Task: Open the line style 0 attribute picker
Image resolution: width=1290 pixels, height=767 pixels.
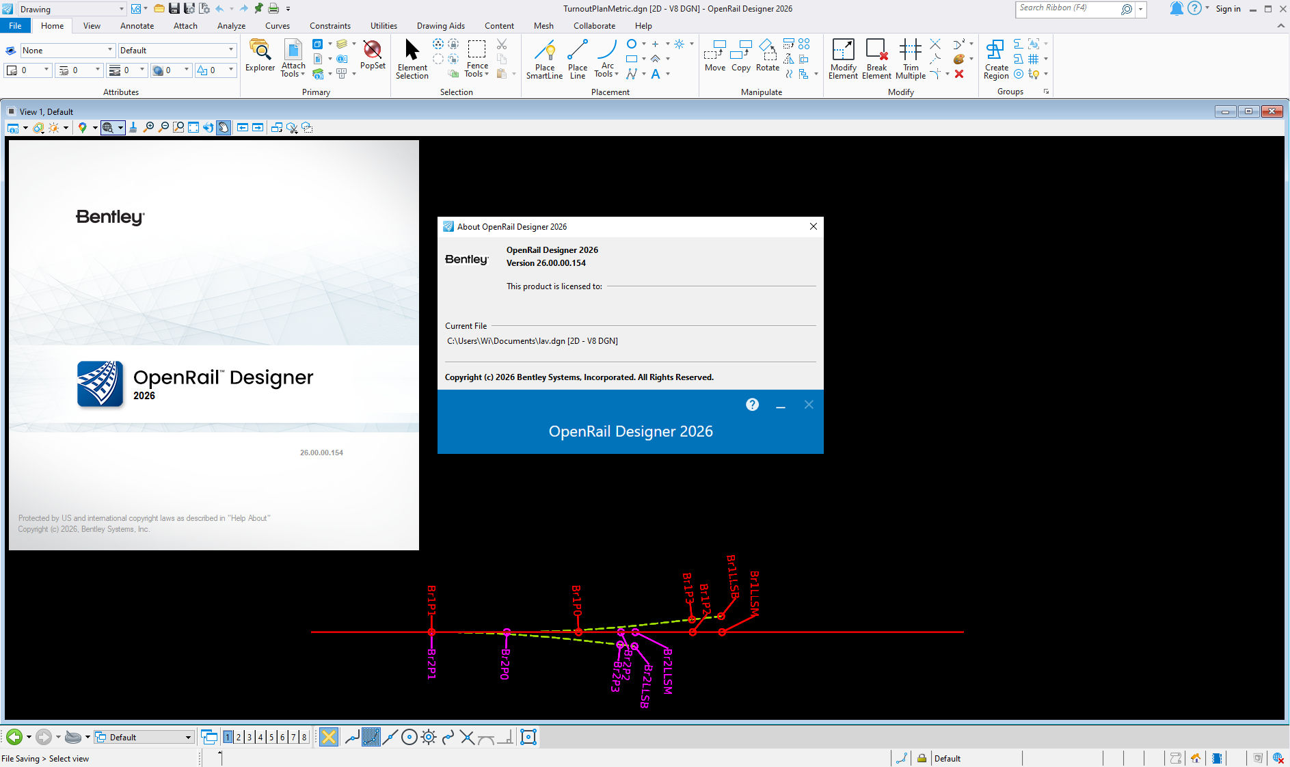Action: point(79,70)
